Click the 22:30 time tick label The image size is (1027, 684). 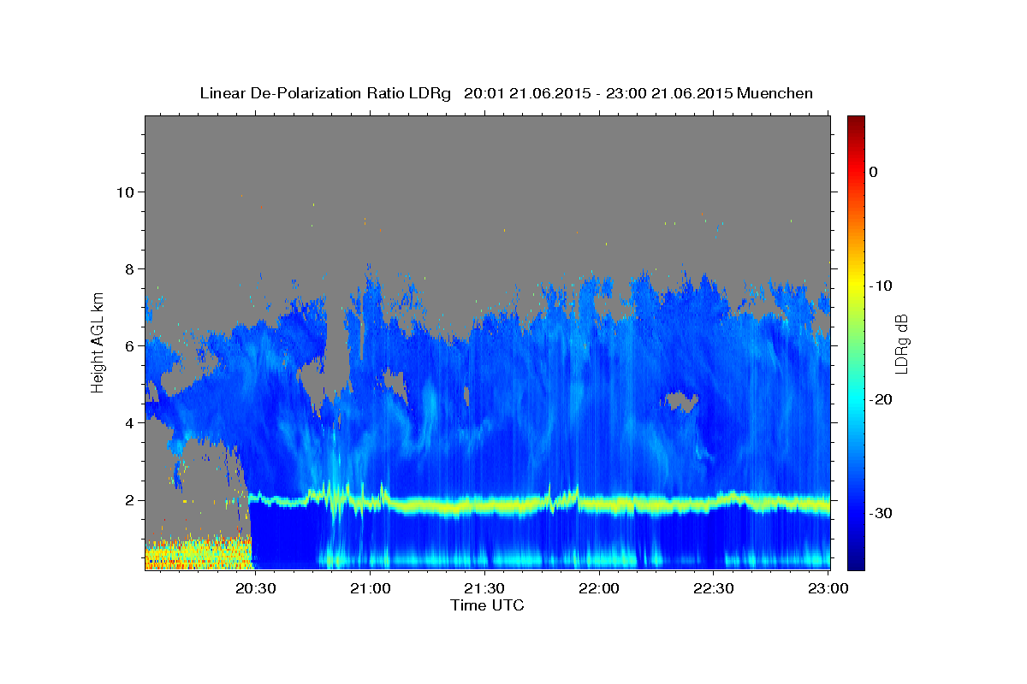pyautogui.click(x=713, y=589)
